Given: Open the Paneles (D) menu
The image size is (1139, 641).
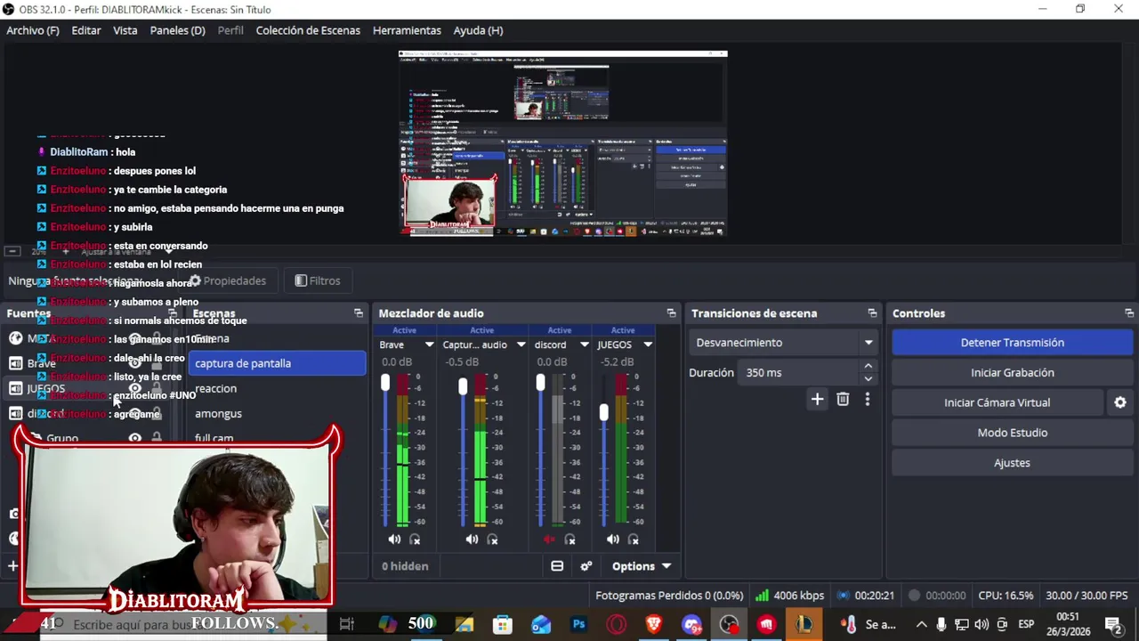Looking at the screenshot, I should [x=178, y=30].
